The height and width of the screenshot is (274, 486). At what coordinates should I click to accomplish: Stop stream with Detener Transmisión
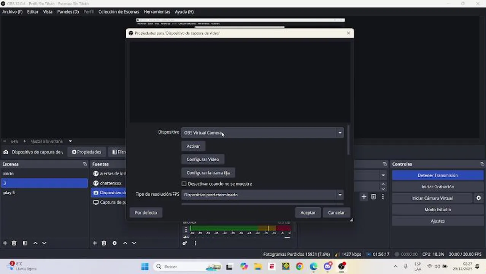click(x=438, y=175)
